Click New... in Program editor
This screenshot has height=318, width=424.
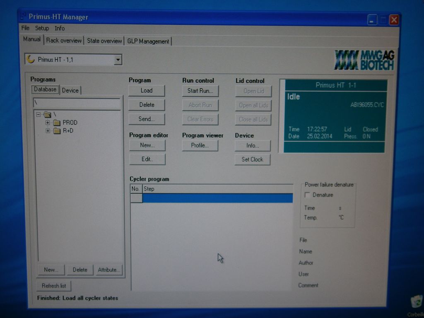[x=147, y=145]
